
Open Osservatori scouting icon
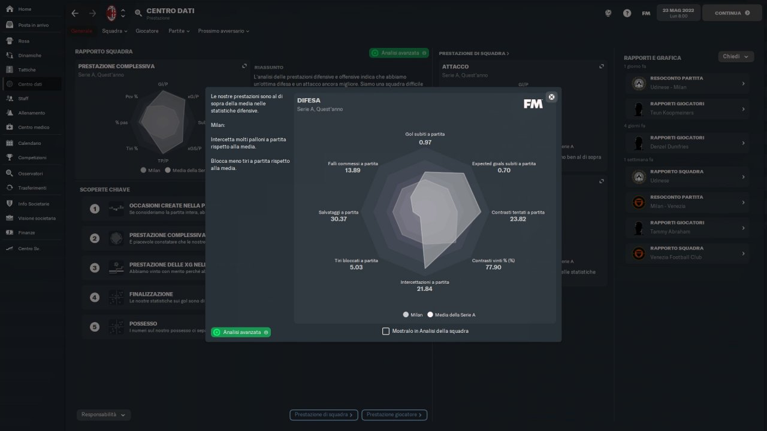point(10,174)
